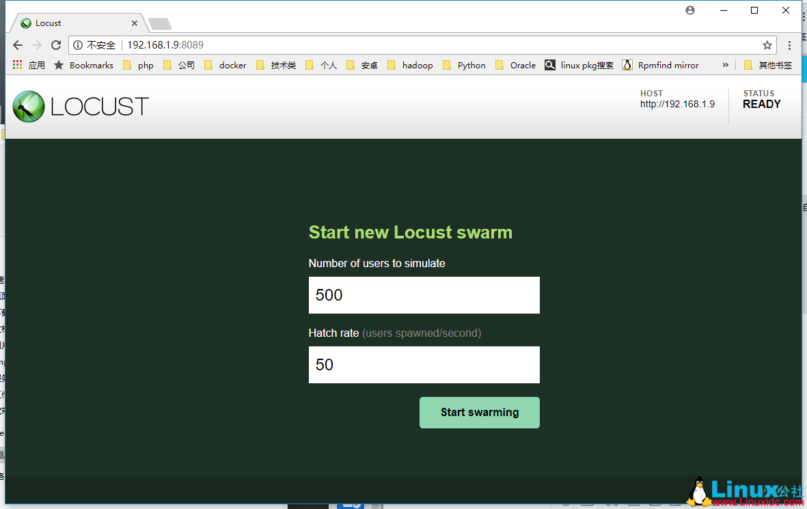Focus the Hatch rate field
The image size is (807, 509).
pos(424,365)
